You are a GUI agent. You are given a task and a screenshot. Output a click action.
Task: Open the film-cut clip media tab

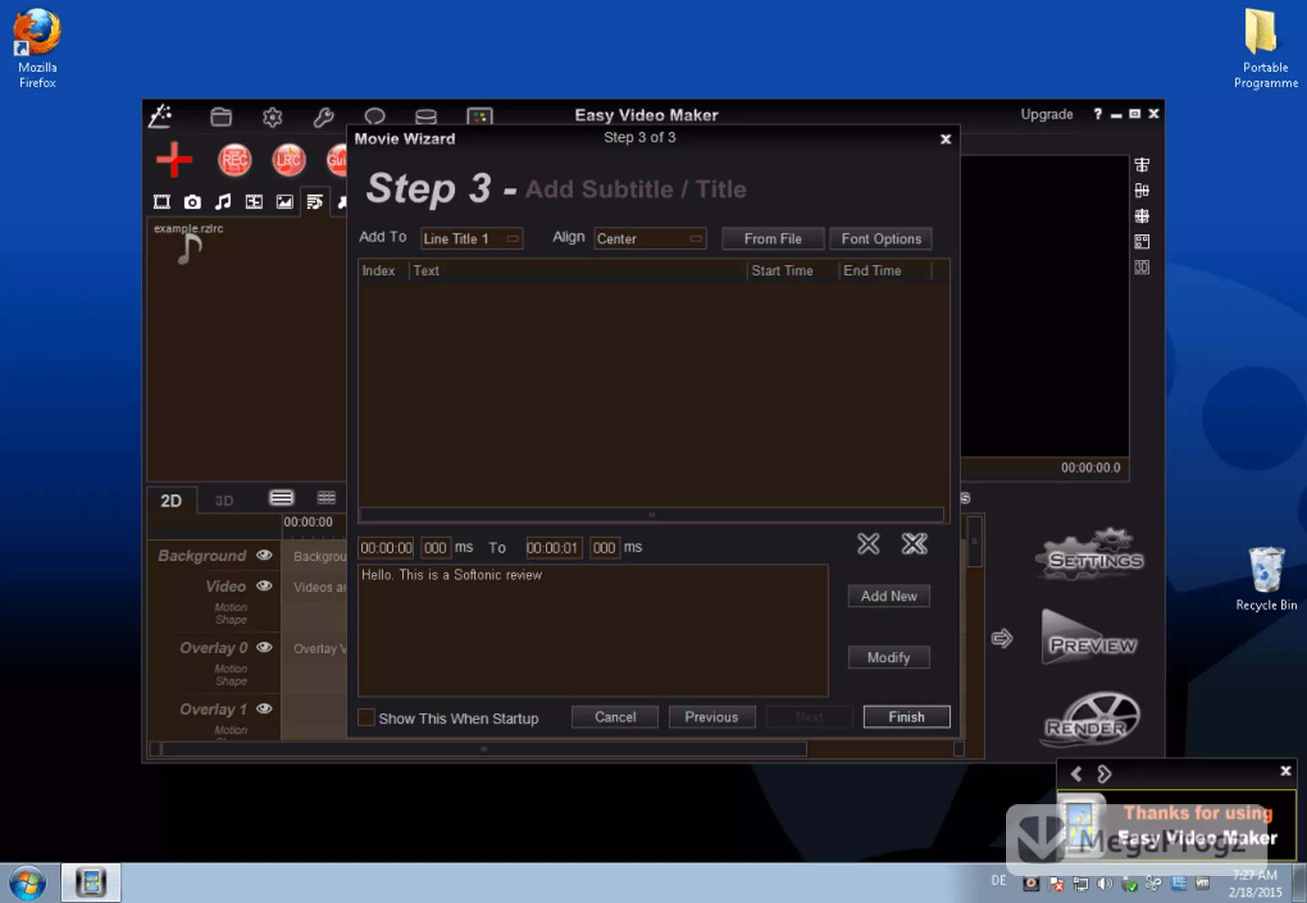click(254, 201)
